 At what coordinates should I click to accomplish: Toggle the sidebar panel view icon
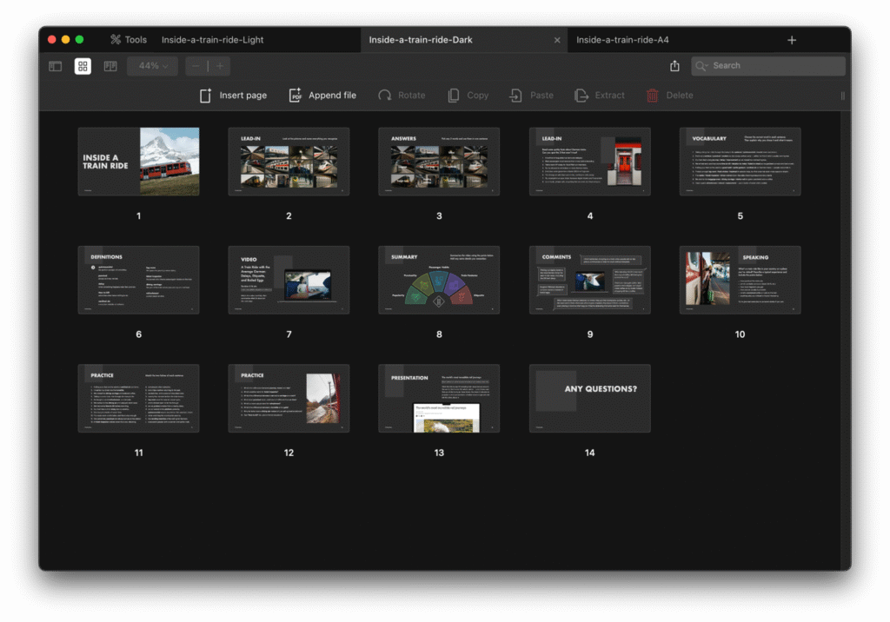(55, 66)
